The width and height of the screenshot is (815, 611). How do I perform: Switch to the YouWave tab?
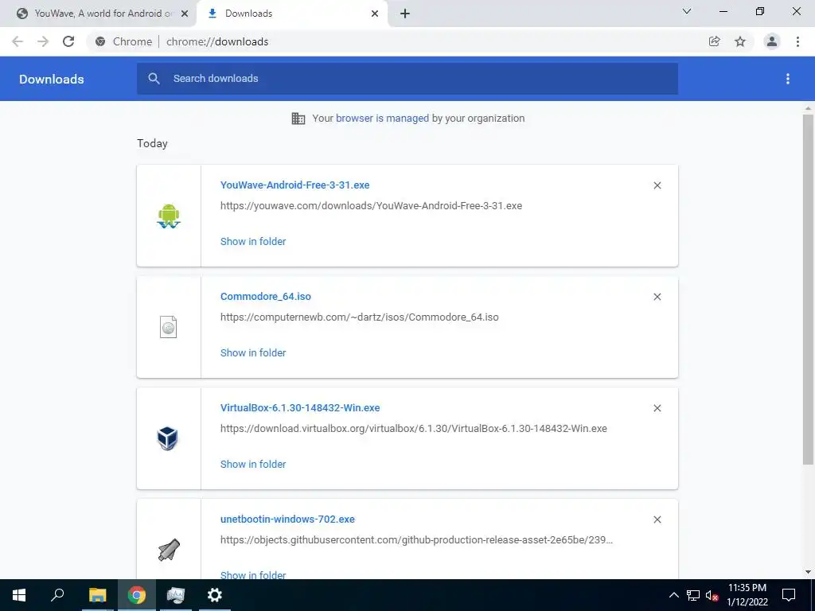pos(98,14)
